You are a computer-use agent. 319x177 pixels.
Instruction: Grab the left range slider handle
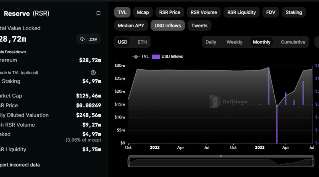click(129, 162)
